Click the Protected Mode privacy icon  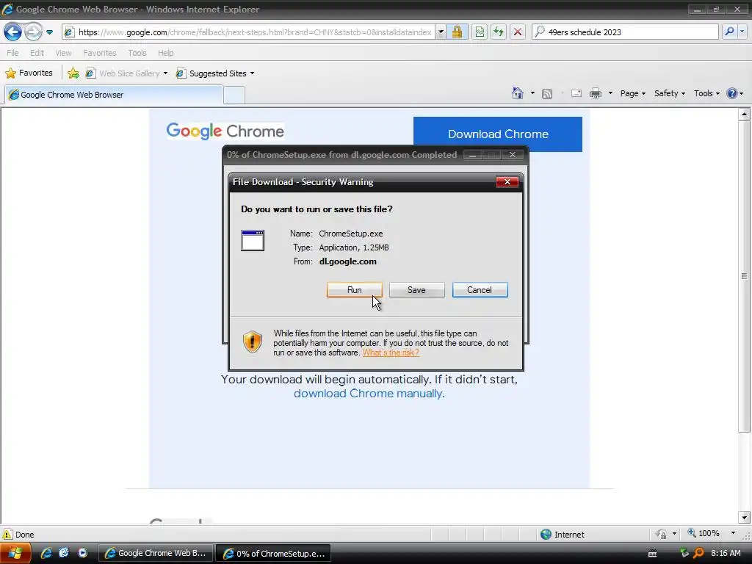point(662,534)
